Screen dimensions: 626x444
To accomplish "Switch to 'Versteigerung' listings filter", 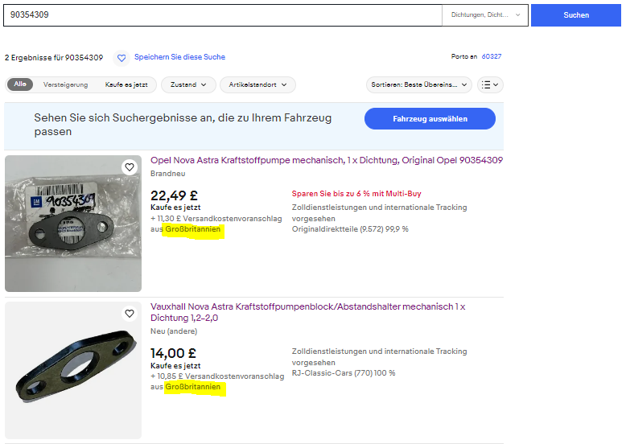I will coord(66,84).
